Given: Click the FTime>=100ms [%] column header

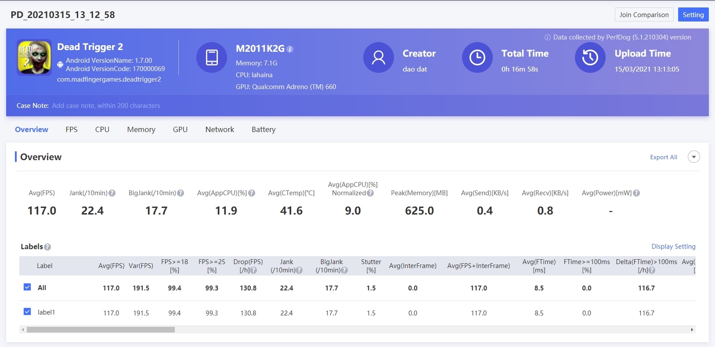Looking at the screenshot, I should click(x=587, y=266).
